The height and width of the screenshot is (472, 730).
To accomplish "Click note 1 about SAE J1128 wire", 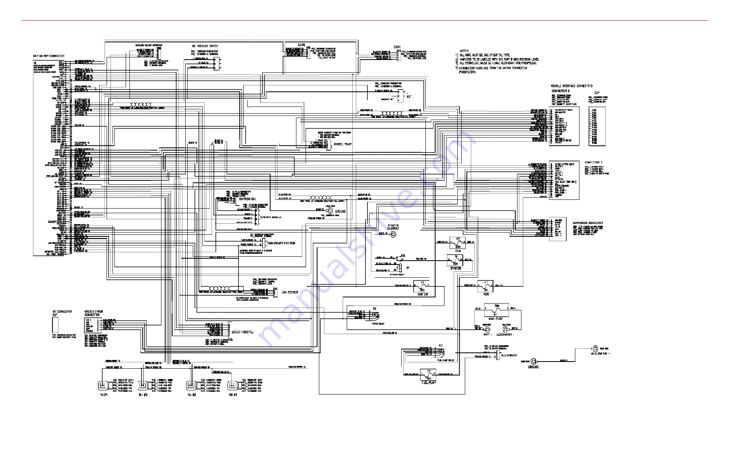I will (482, 55).
